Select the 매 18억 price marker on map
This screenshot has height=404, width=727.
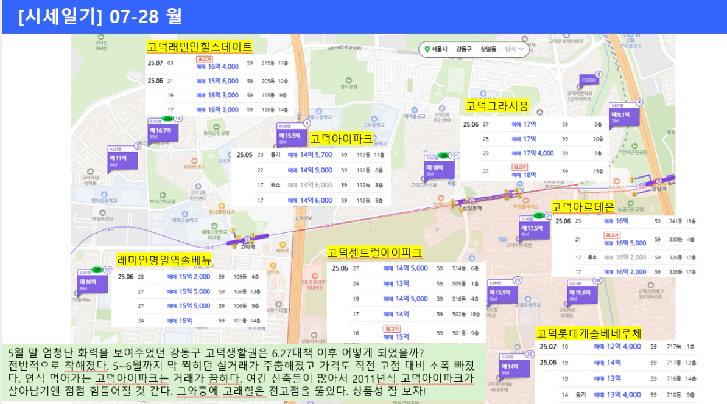coord(438,169)
